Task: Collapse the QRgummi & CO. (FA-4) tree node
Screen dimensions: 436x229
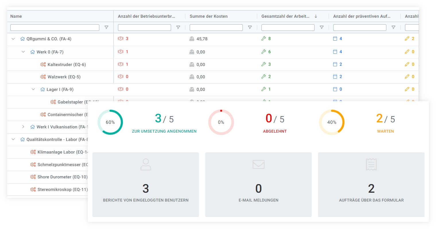Action: coord(13,39)
